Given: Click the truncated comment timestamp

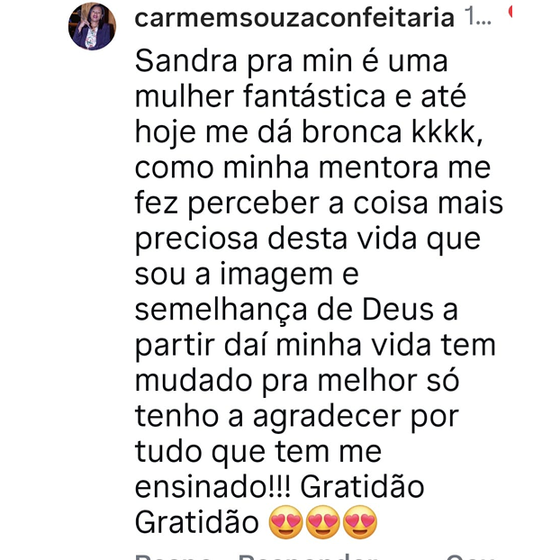Looking at the screenshot, I should click(480, 17).
